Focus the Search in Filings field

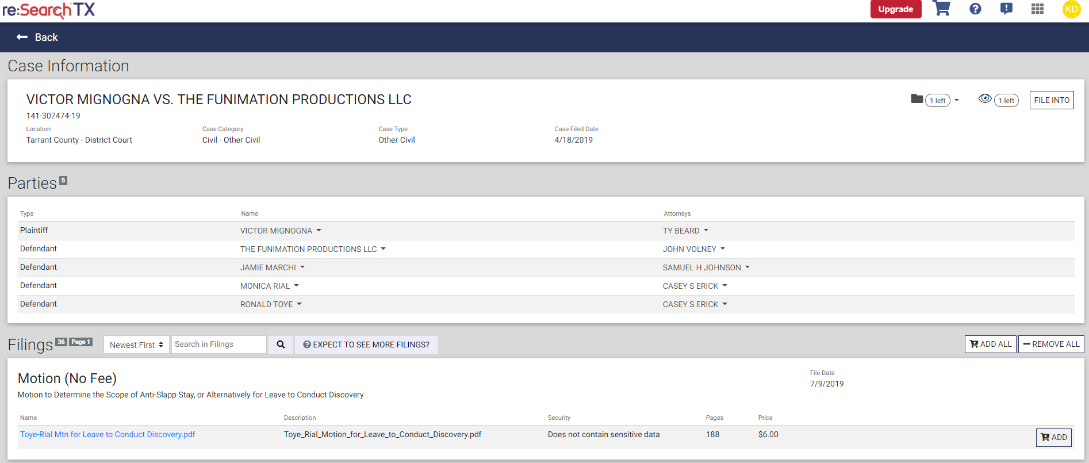coord(219,345)
